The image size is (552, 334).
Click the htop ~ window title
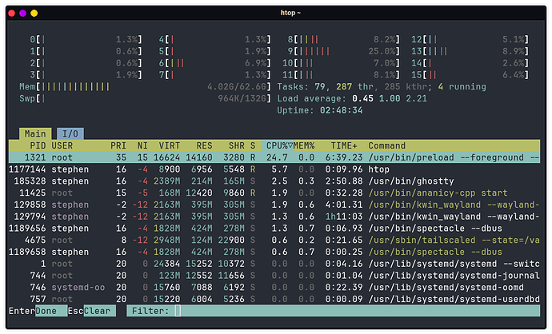(290, 13)
